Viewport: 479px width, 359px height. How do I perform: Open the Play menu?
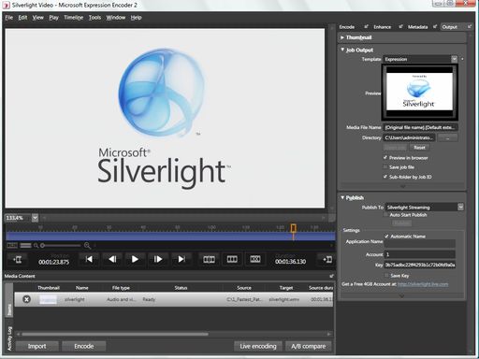coord(53,18)
